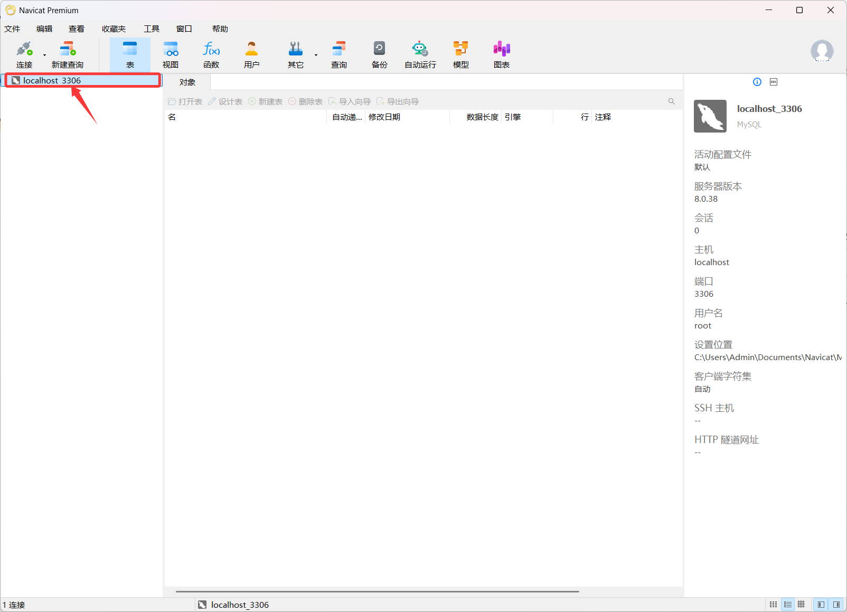Viewport: 847px width, 612px height.
Task: Switch to the Objects (对象) tab
Action: (187, 82)
